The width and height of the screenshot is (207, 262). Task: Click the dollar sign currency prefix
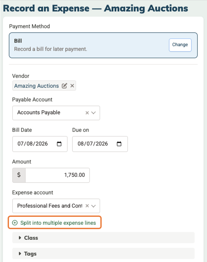pos(19,175)
